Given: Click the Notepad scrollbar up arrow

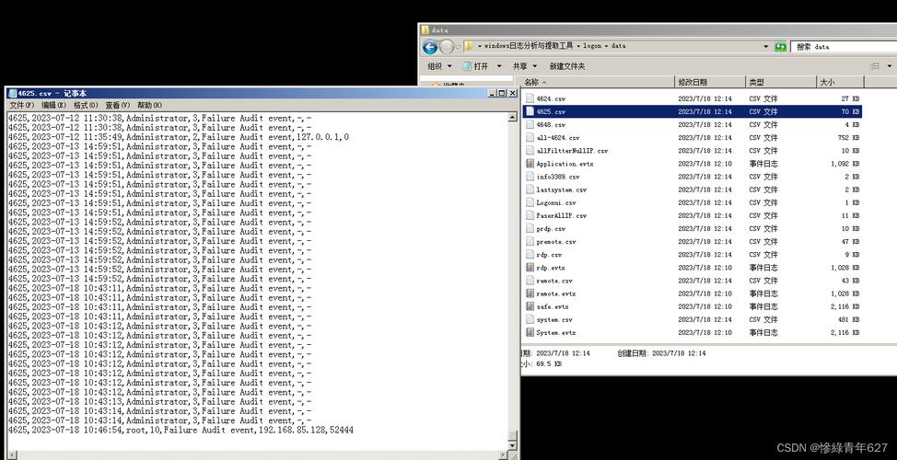Looking at the screenshot, I should 513,117.
